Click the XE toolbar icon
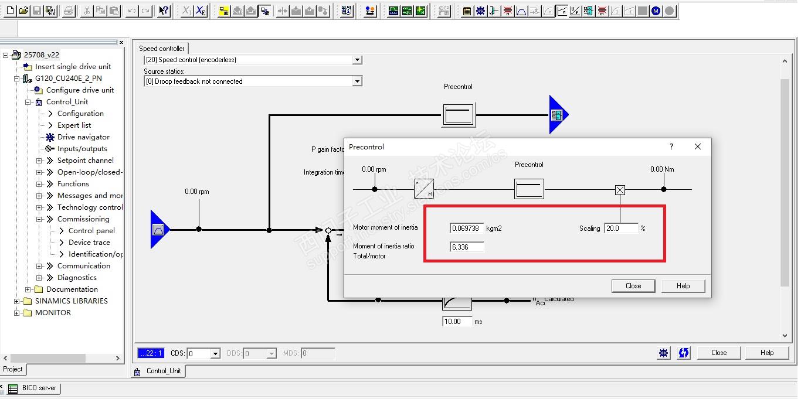Screen dimensions: 801x399 [201, 11]
